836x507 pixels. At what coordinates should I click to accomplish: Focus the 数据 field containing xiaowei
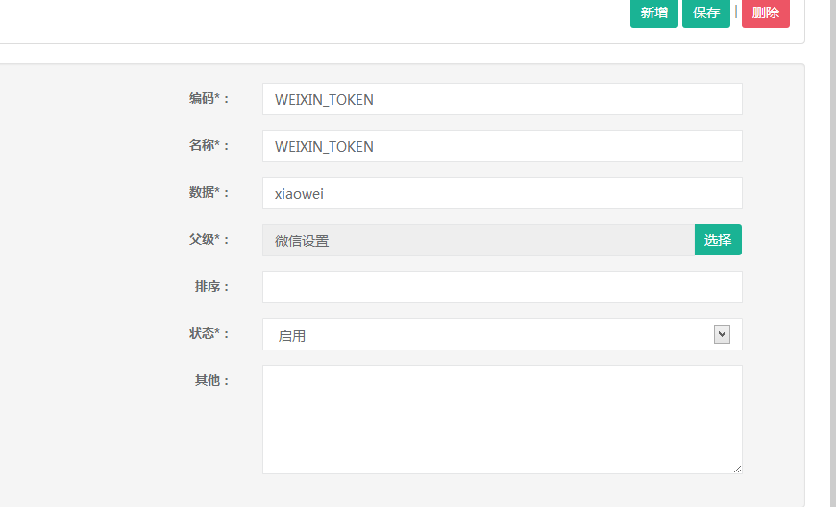pyautogui.click(x=503, y=193)
